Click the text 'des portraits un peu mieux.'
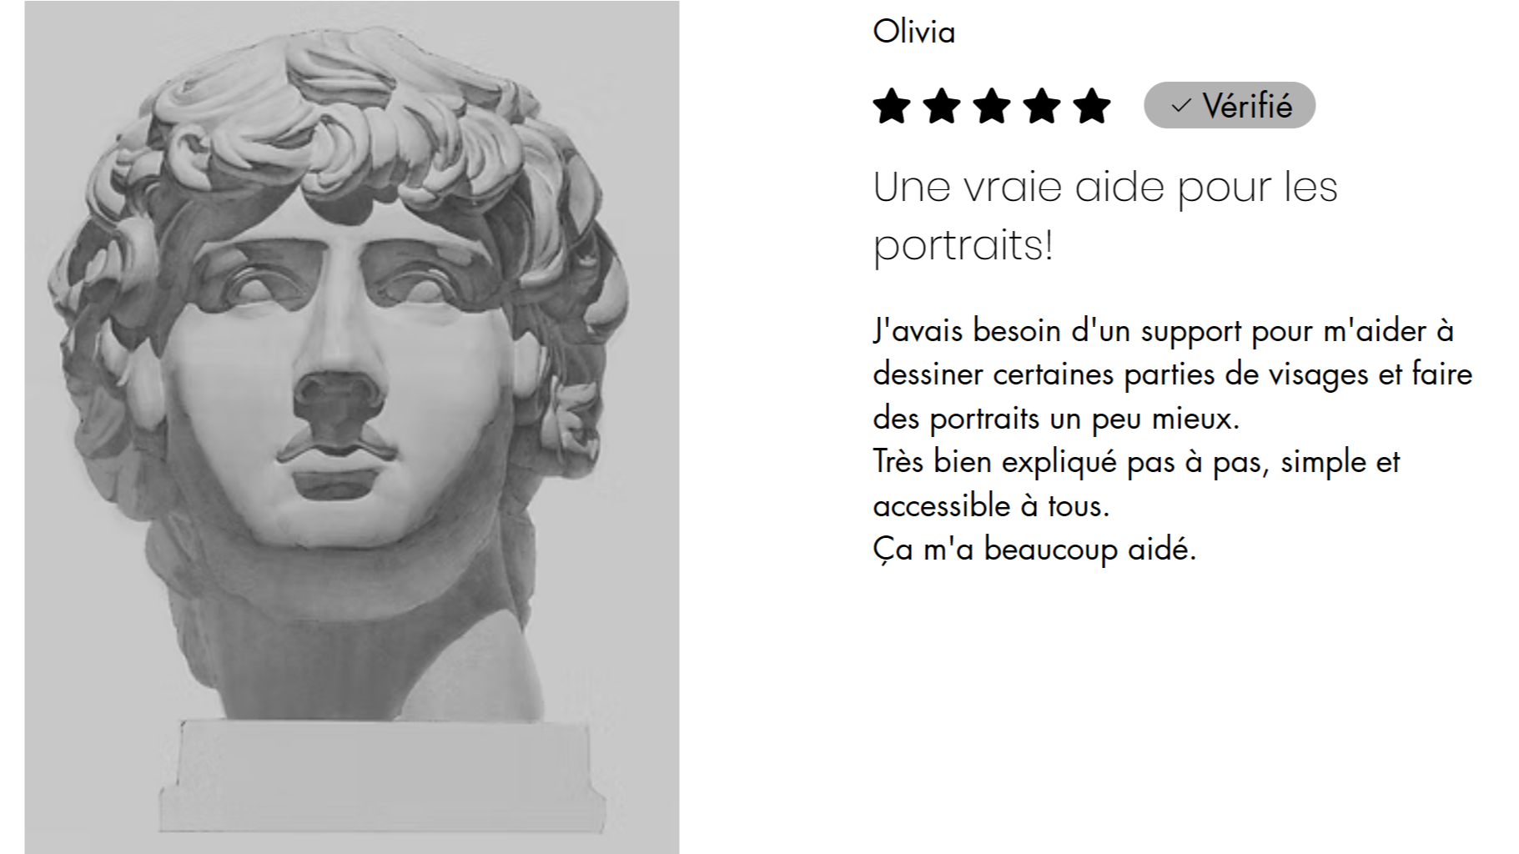The height and width of the screenshot is (854, 1519). (1056, 419)
